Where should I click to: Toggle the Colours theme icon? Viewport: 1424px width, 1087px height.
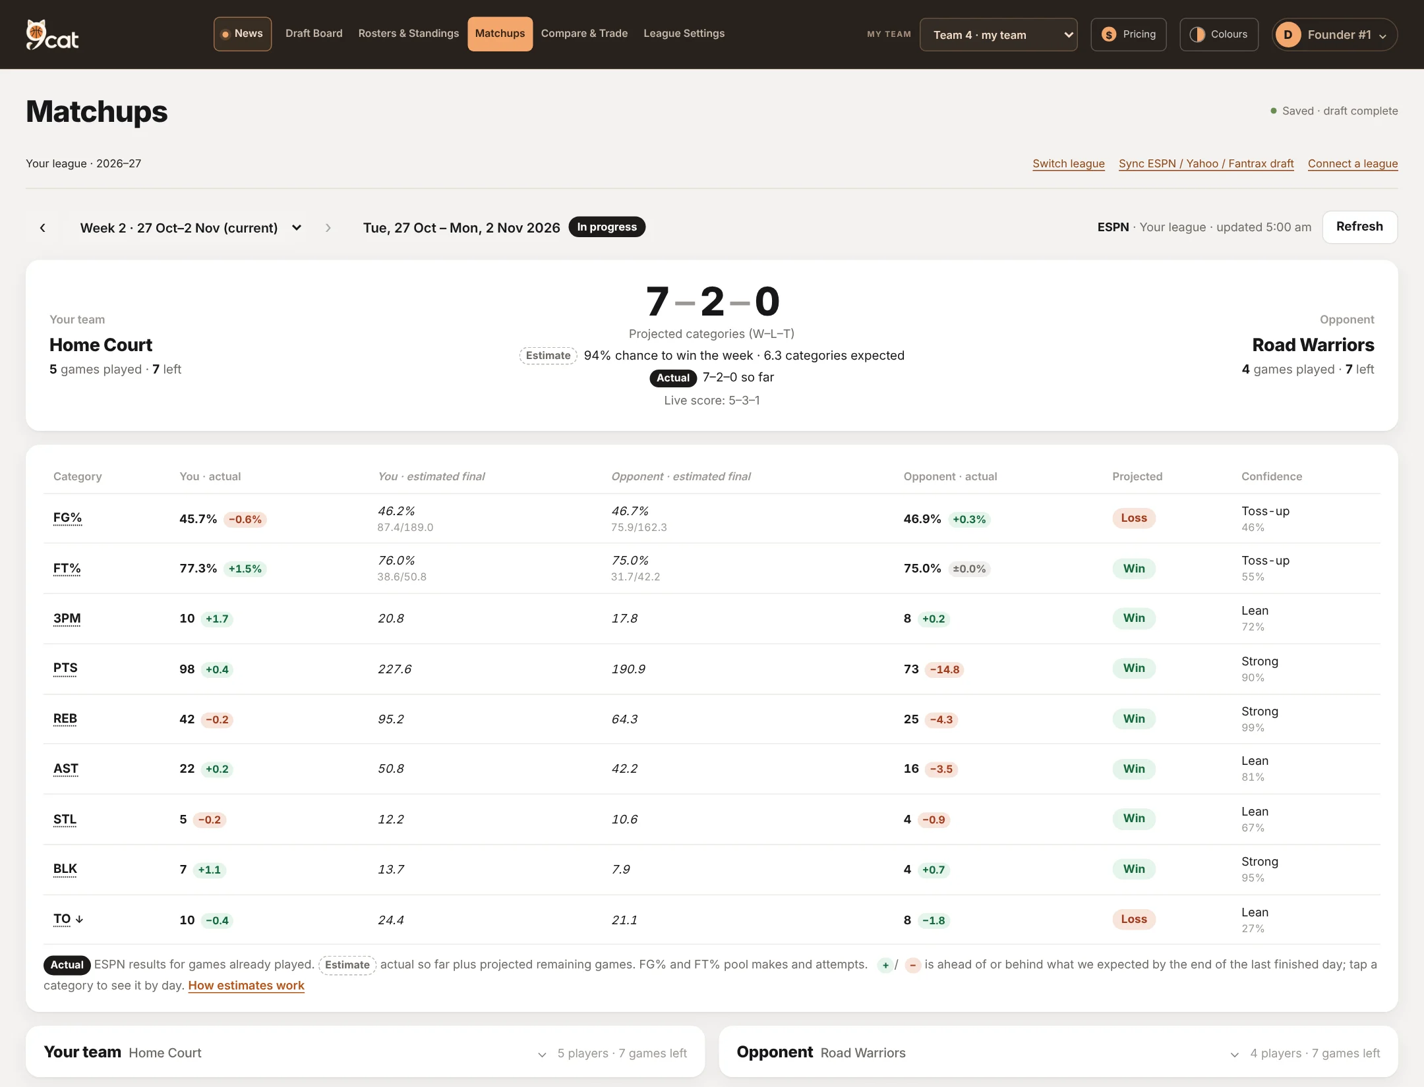click(x=1197, y=34)
